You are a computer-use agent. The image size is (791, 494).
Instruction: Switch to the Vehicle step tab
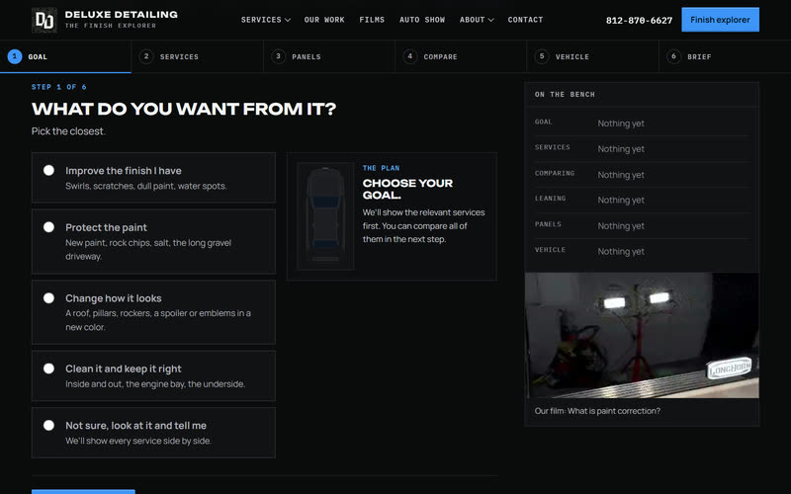592,56
